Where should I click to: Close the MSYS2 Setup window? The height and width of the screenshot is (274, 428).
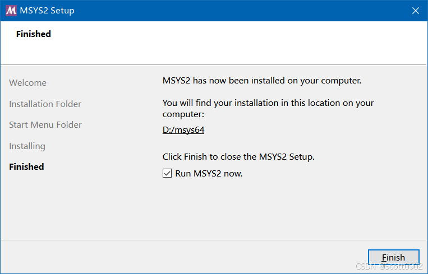[416, 11]
